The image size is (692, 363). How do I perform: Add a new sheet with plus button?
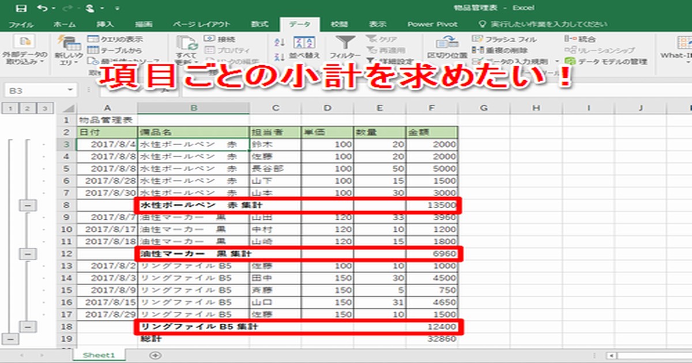click(x=155, y=355)
